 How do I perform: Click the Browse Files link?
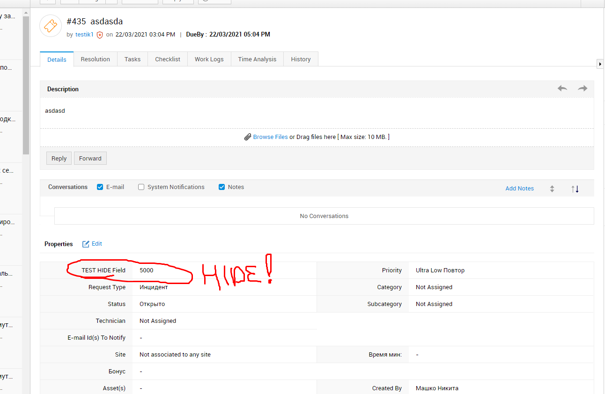click(x=271, y=137)
